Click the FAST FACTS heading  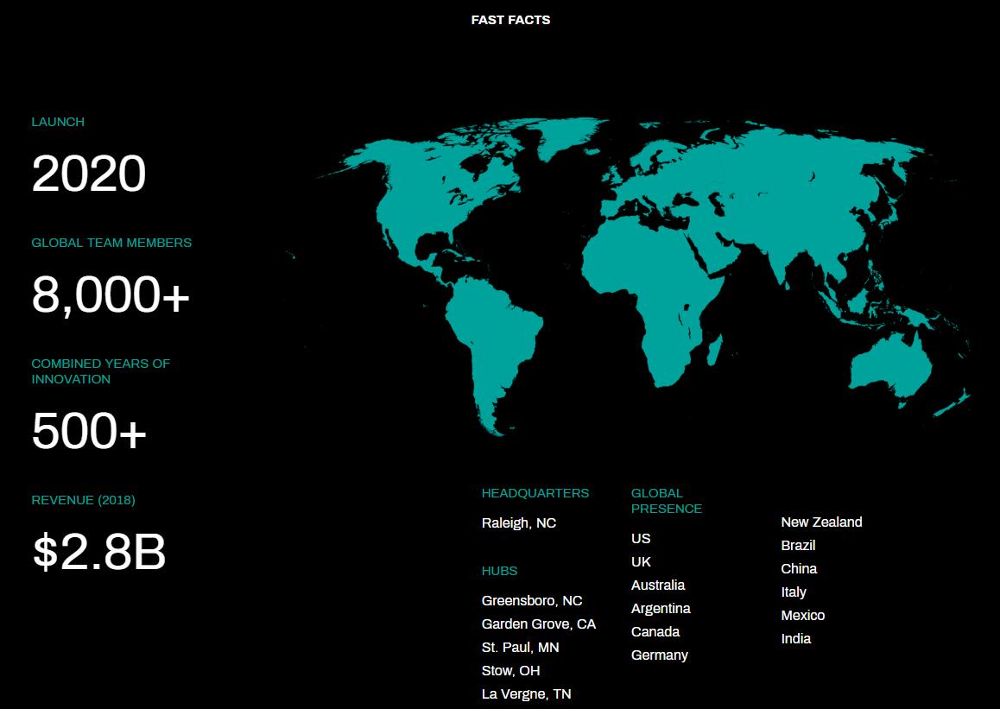(x=510, y=20)
